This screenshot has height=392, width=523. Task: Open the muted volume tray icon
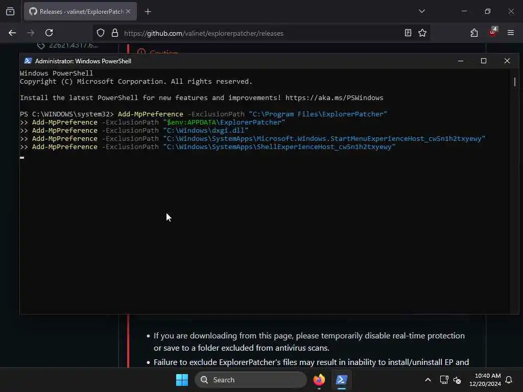pos(457,380)
